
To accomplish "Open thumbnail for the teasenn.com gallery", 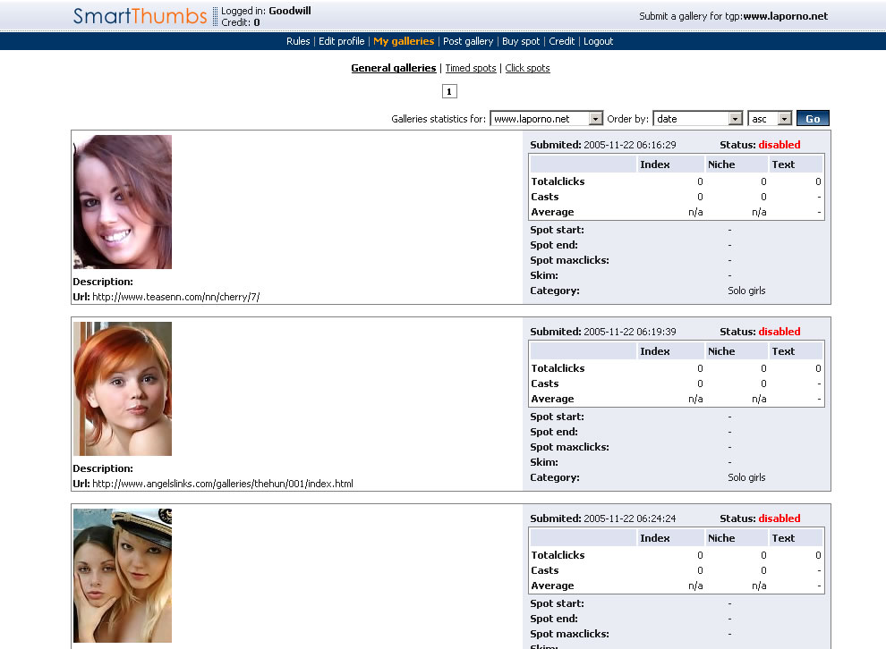I will pyautogui.click(x=123, y=202).
